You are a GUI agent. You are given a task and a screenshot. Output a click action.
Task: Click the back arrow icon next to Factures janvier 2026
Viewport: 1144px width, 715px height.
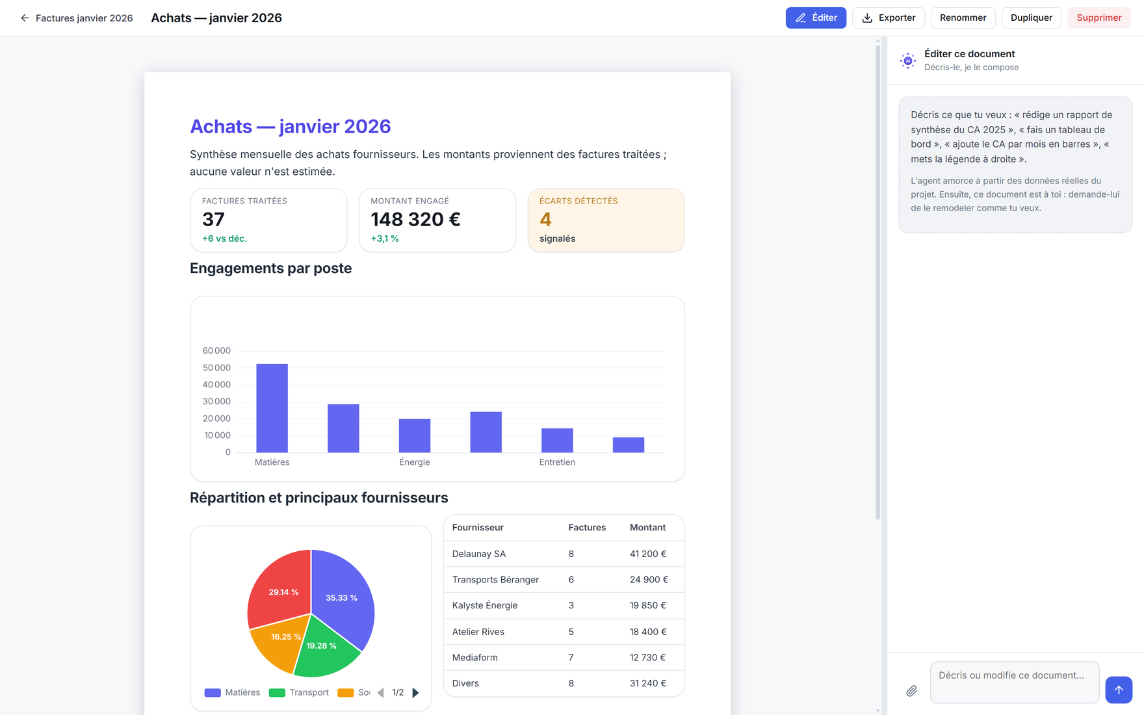25,18
